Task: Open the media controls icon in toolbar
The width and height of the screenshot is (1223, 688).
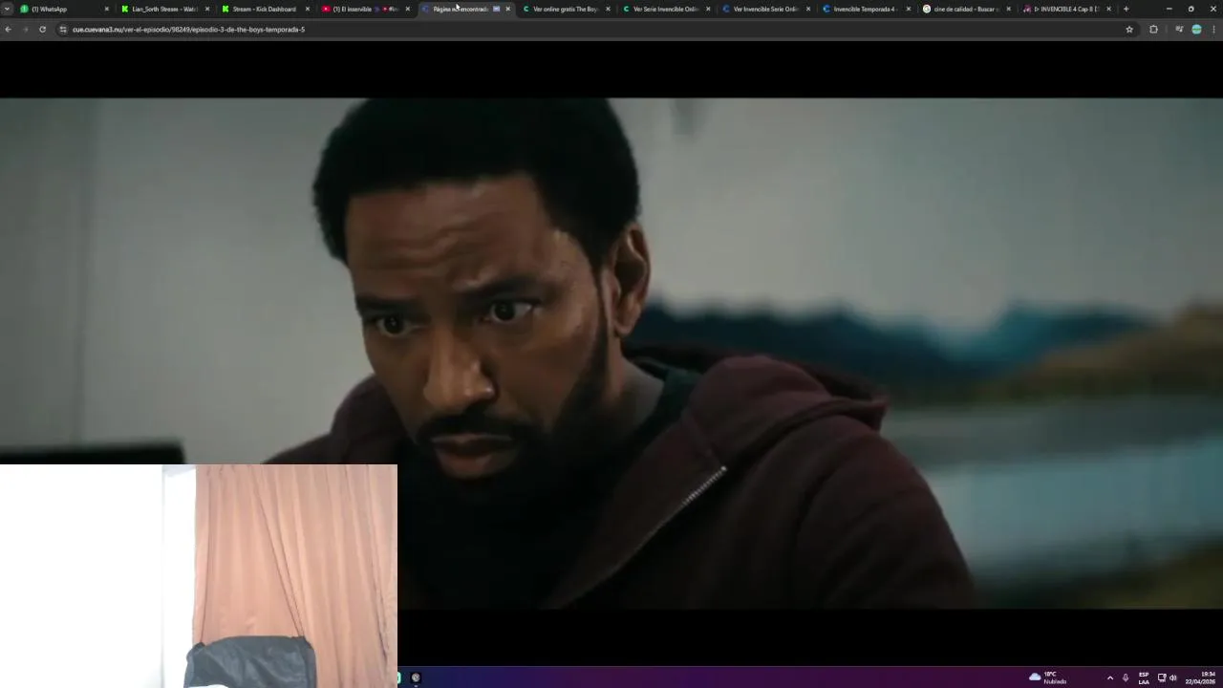Action: point(1179,30)
